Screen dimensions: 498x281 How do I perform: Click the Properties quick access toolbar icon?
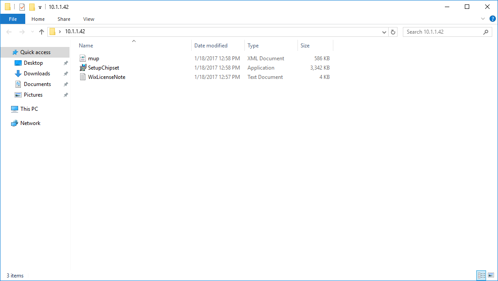pyautogui.click(x=22, y=7)
